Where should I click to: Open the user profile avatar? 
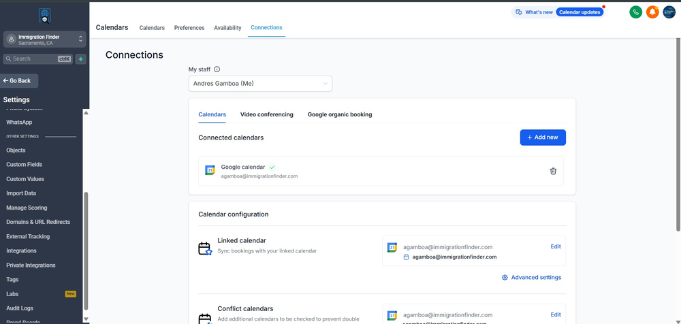(x=669, y=12)
